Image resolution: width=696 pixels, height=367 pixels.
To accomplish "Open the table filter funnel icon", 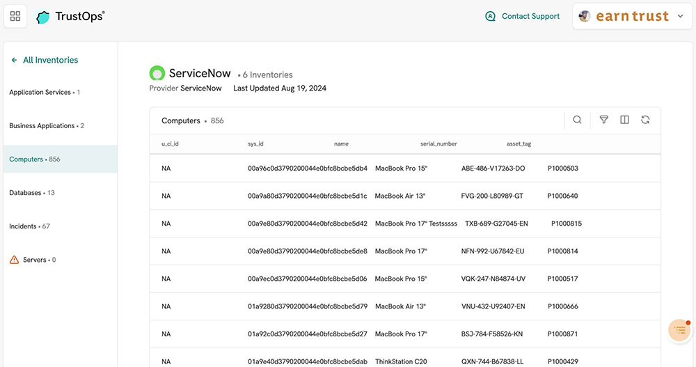I will 603,120.
